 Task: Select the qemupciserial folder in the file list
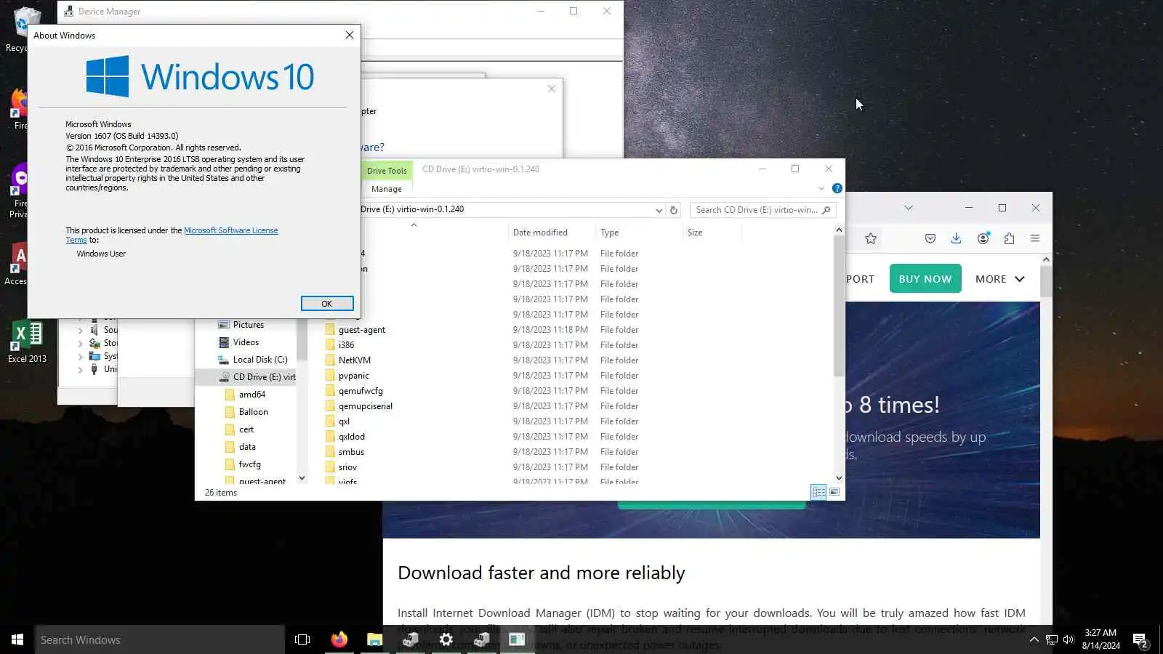(366, 406)
